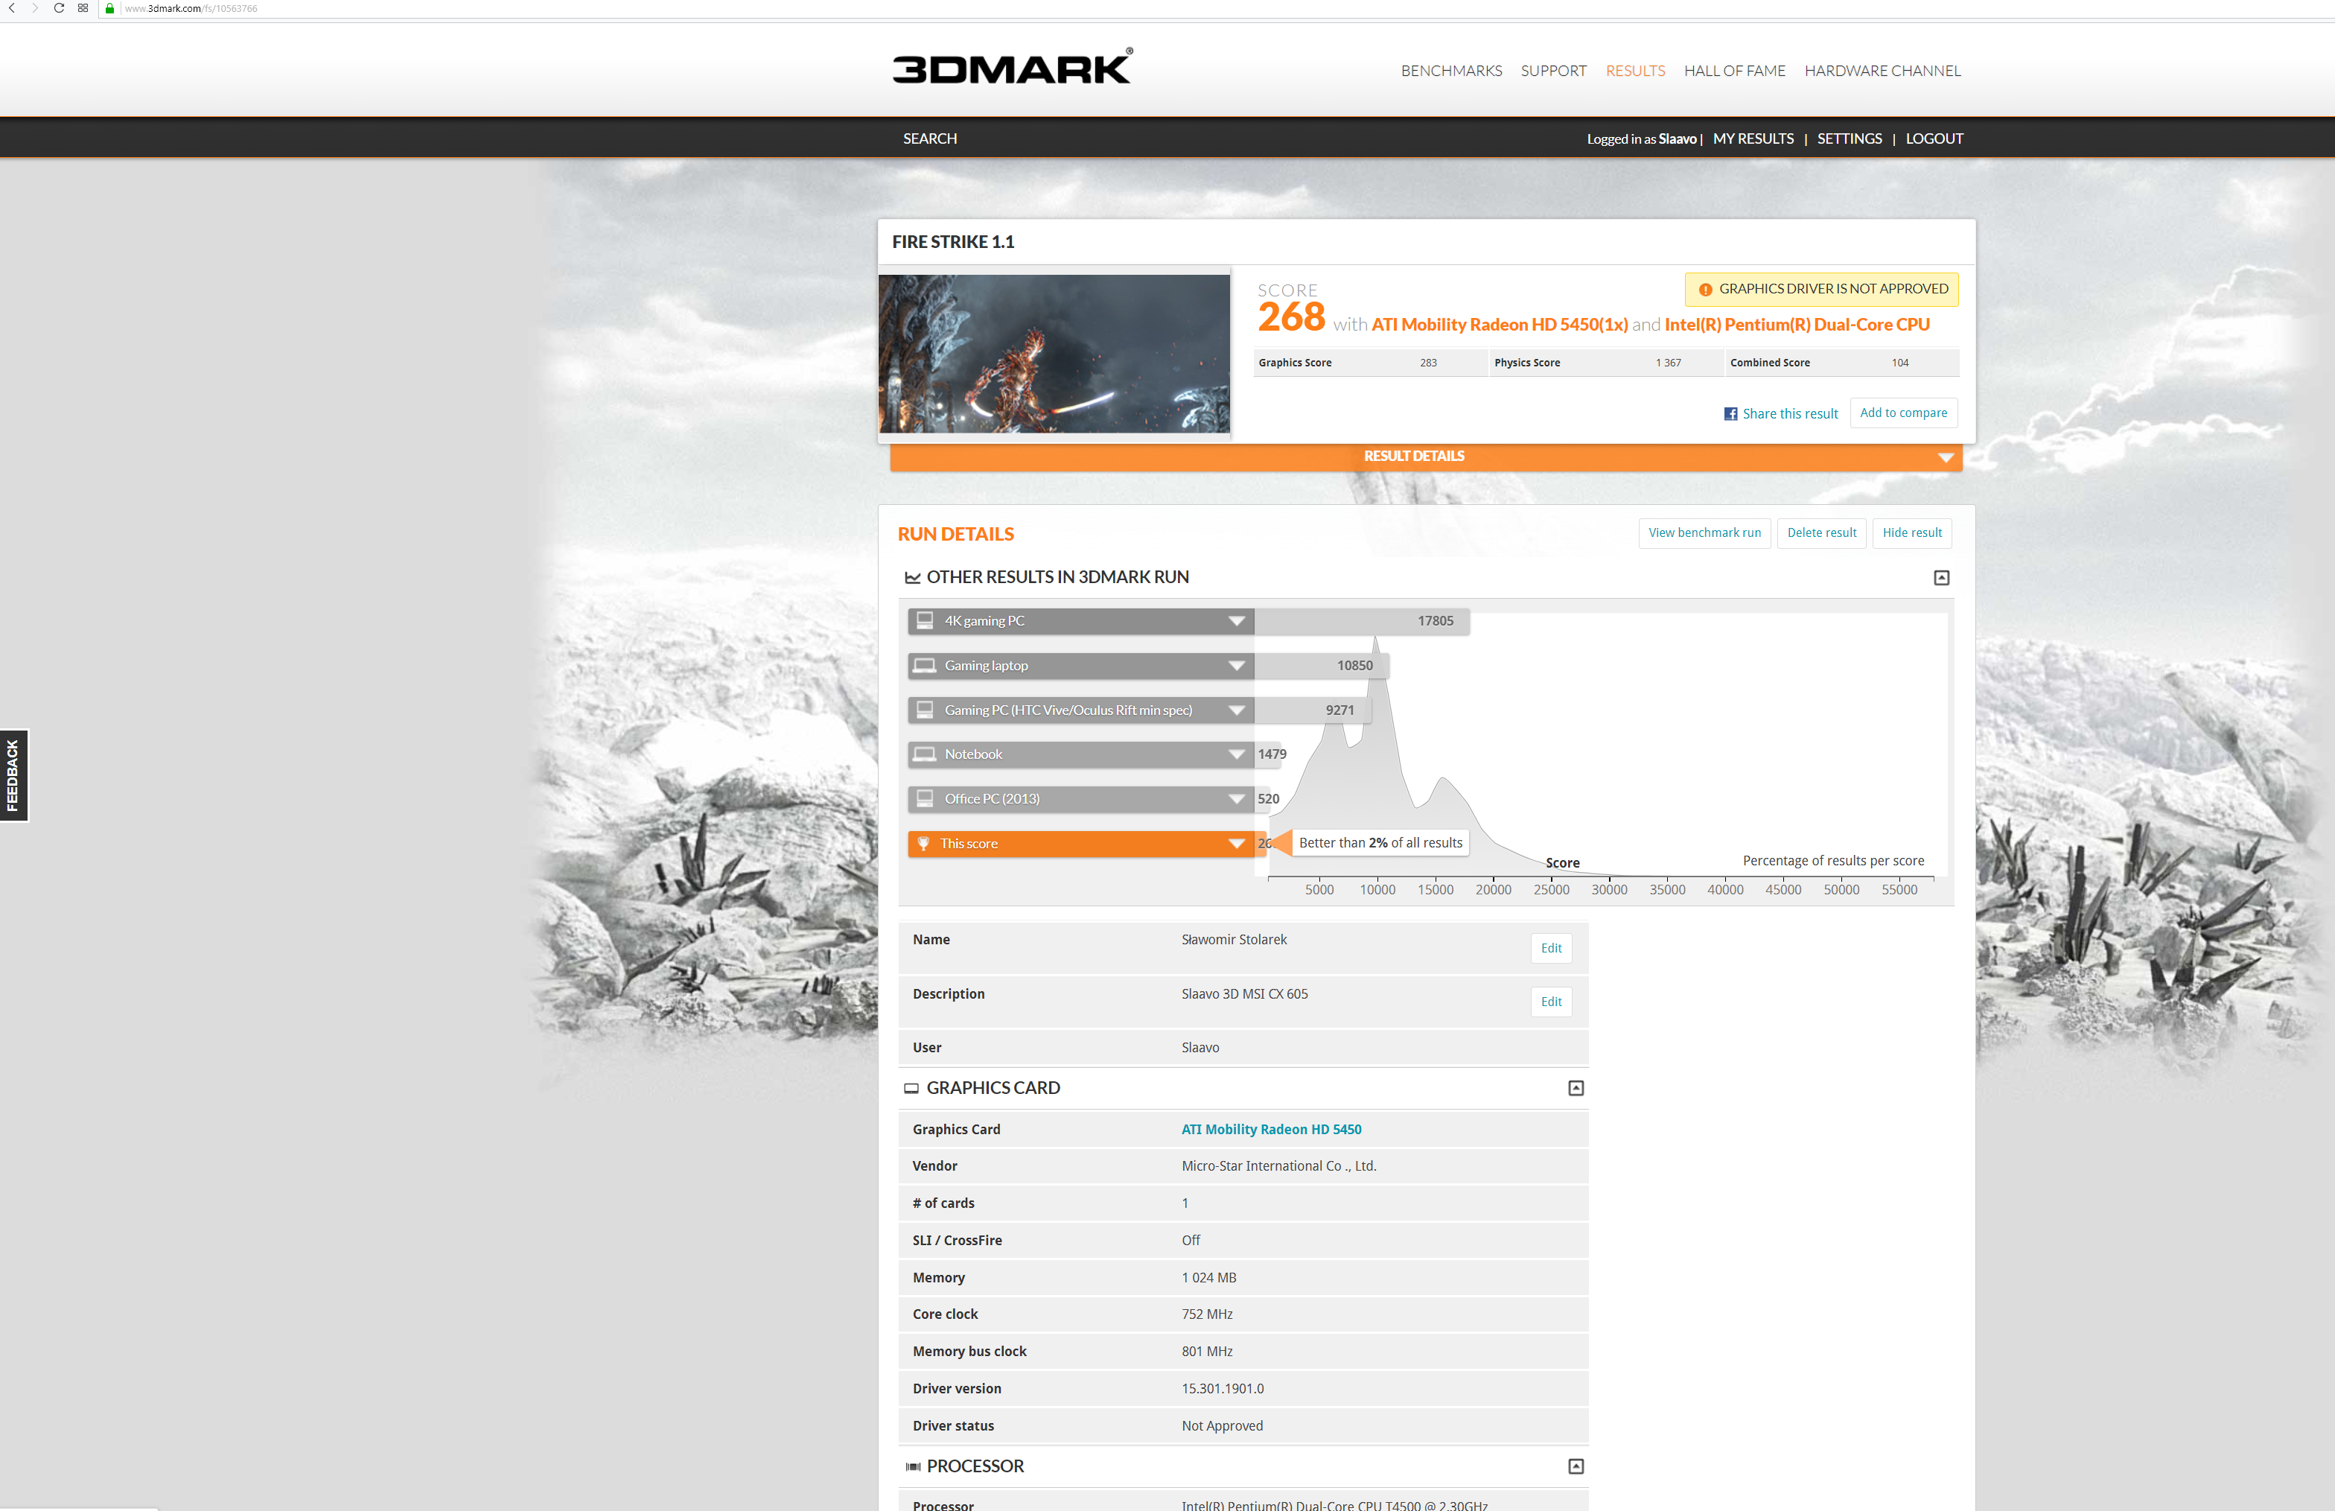Screen dimensions: 2335x1511
Task: Click the green padlock security icon
Action: [110, 8]
